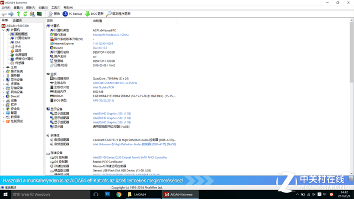Click the forward navigation arrow in toolbar
The width and height of the screenshot is (354, 199).
pyautogui.click(x=11, y=14)
